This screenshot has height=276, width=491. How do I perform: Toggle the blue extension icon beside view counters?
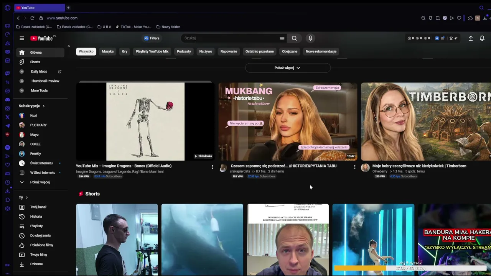pos(437,38)
